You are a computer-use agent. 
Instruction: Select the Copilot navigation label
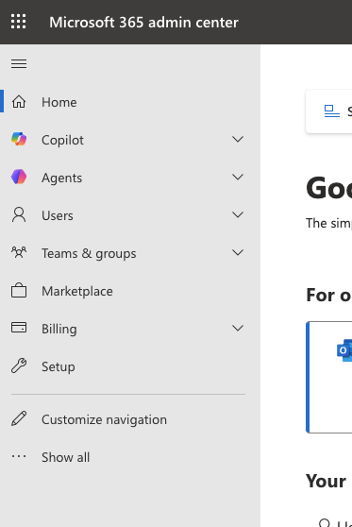click(63, 140)
